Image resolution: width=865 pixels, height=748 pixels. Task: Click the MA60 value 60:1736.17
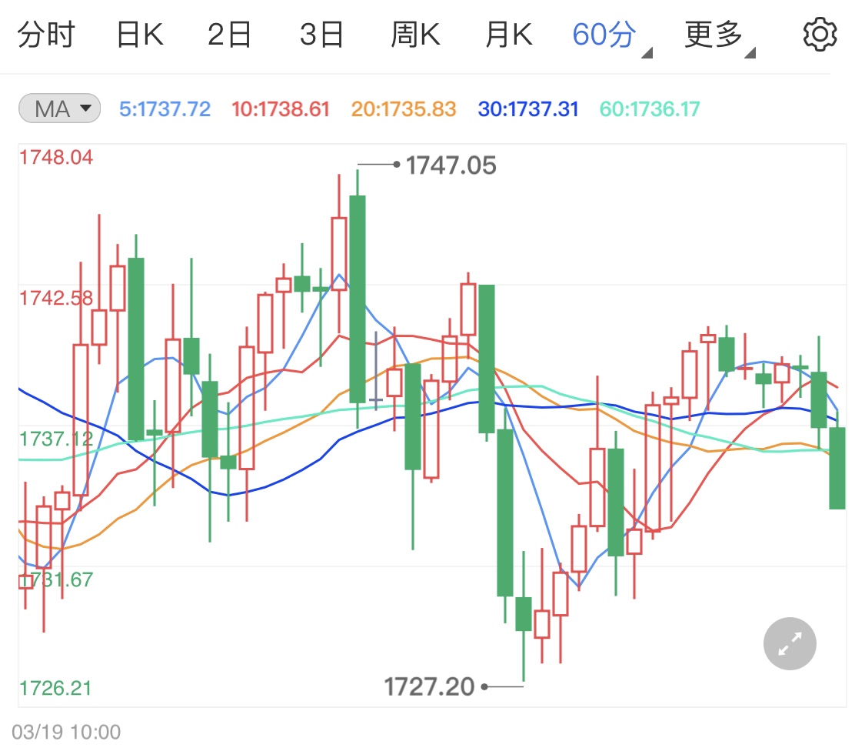[x=649, y=109]
